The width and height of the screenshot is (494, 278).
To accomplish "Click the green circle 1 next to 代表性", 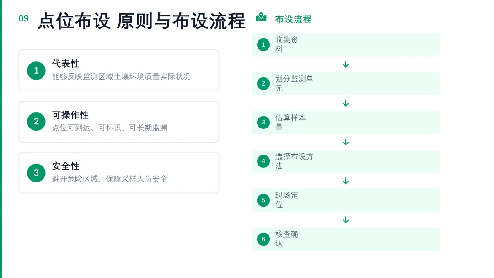I will (x=36, y=70).
